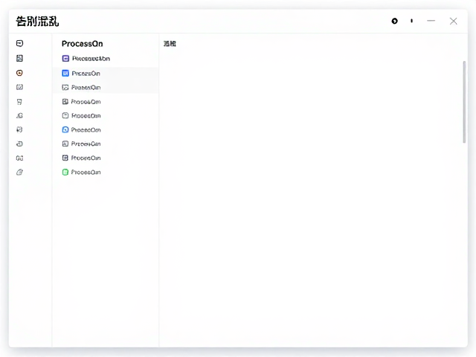Click the four-square grid icon list entry

[81, 158]
